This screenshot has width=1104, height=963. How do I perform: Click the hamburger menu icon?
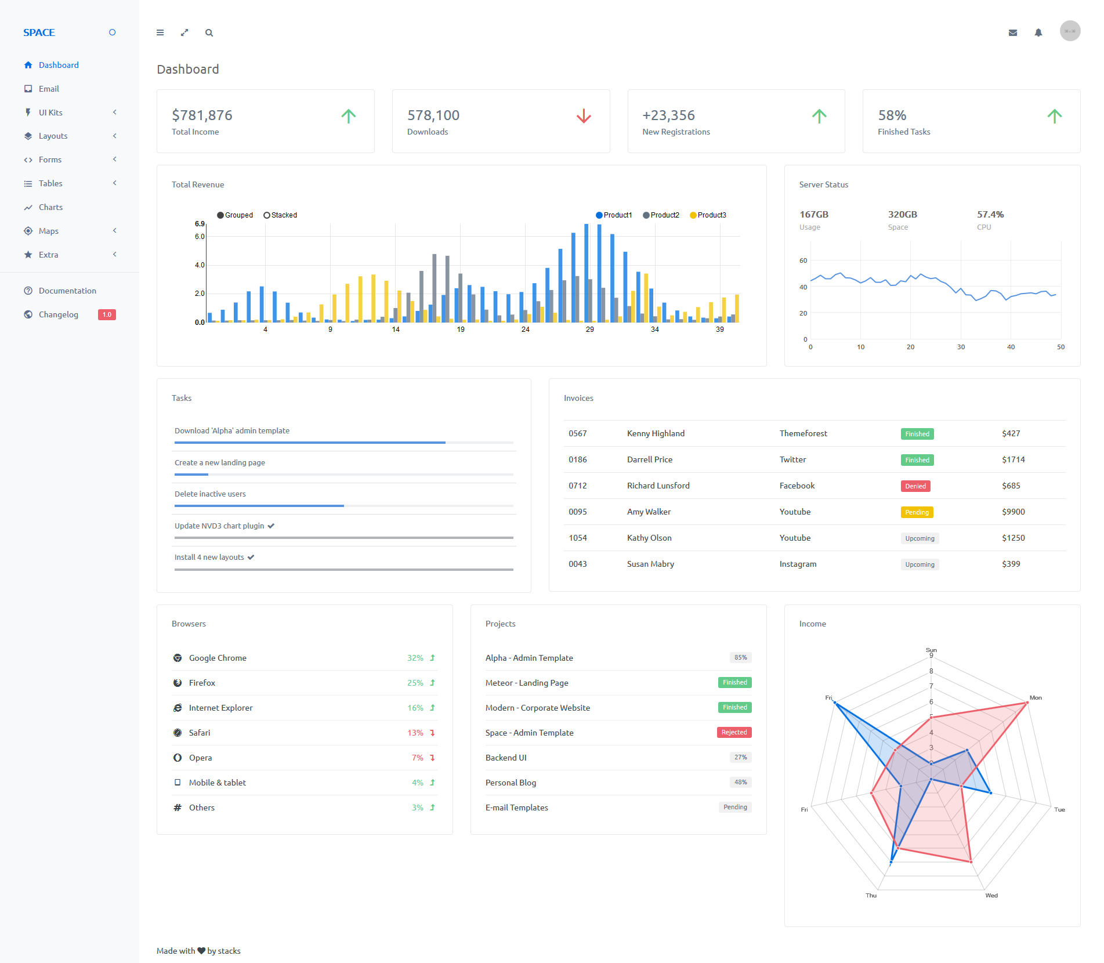coord(160,32)
